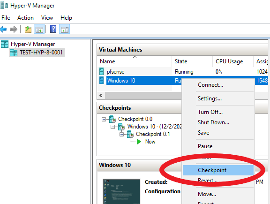Open the File menu
This screenshot has width=270, height=204.
[6, 18]
